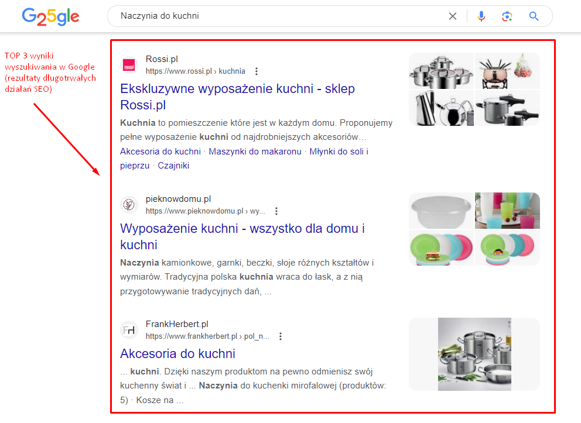Open three-dot menu for Rossi.pl result
This screenshot has height=423, width=581.
(x=257, y=71)
